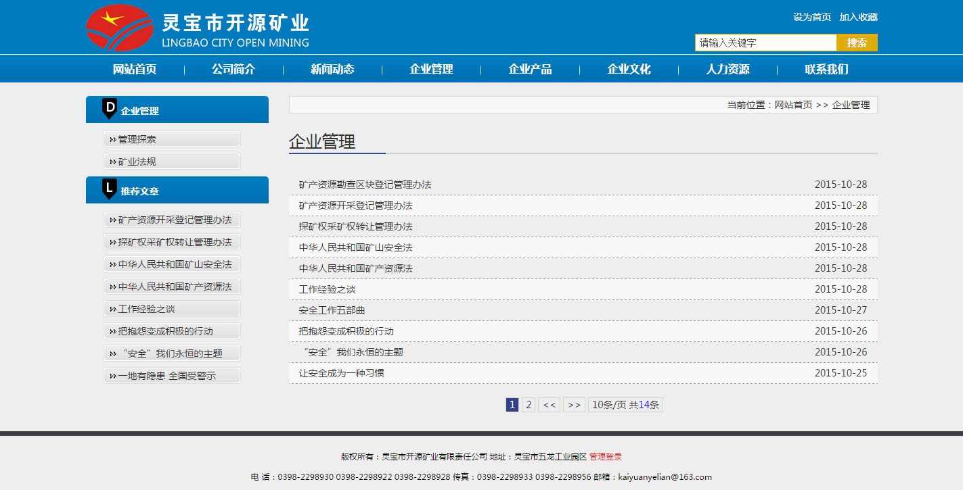Viewport: 963px width, 490px height.
Task: Open the 安全工作五部曲 article
Action: pyautogui.click(x=332, y=310)
